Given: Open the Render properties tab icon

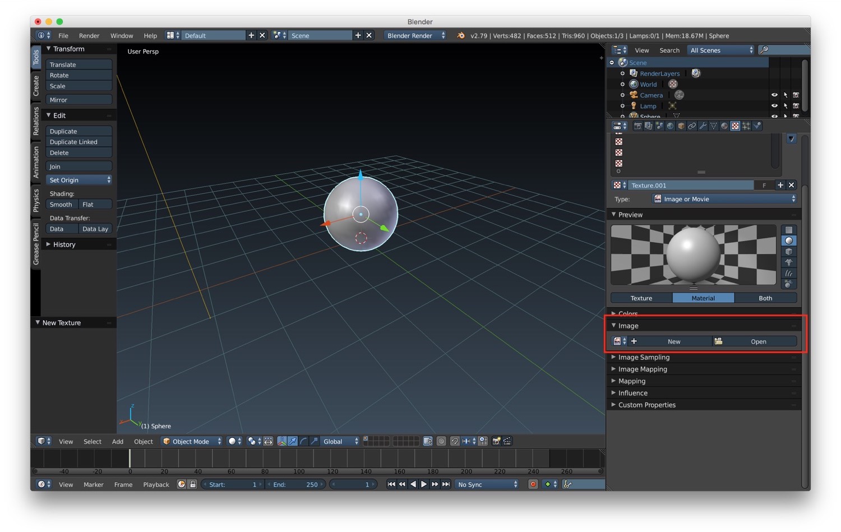Looking at the screenshot, I should [x=637, y=126].
